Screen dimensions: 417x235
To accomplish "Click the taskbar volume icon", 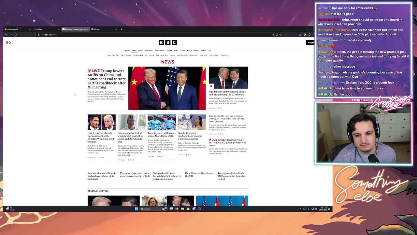I will pyautogui.click(x=316, y=209).
